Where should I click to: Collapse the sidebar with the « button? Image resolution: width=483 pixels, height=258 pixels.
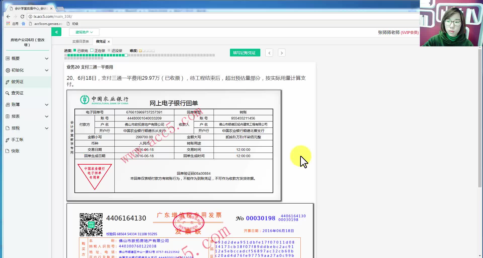pyautogui.click(x=56, y=32)
